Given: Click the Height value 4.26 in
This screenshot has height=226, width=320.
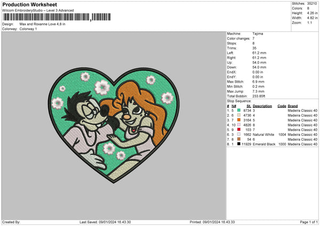Looking at the screenshot, I should click(x=312, y=13).
